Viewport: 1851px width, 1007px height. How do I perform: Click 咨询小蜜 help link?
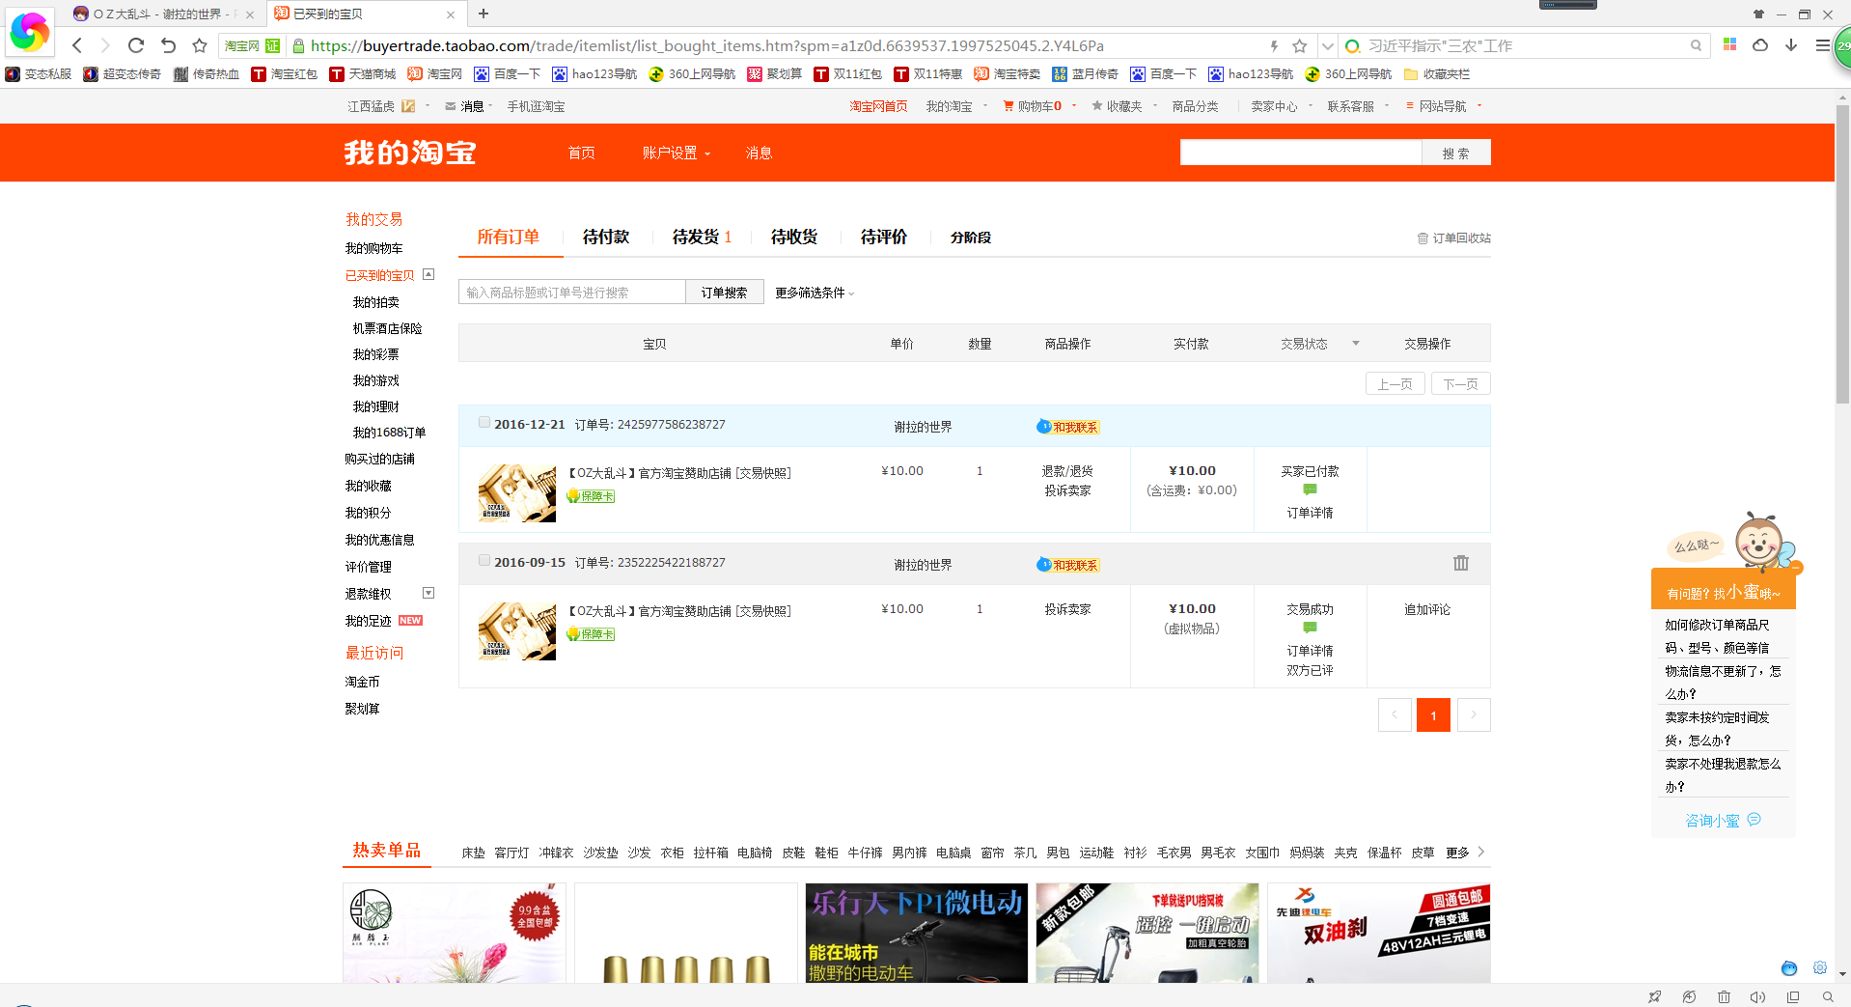pos(1723,821)
